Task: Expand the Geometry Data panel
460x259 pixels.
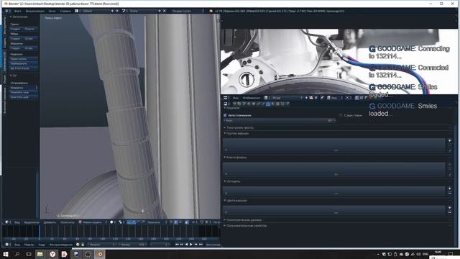Action: coord(243,220)
